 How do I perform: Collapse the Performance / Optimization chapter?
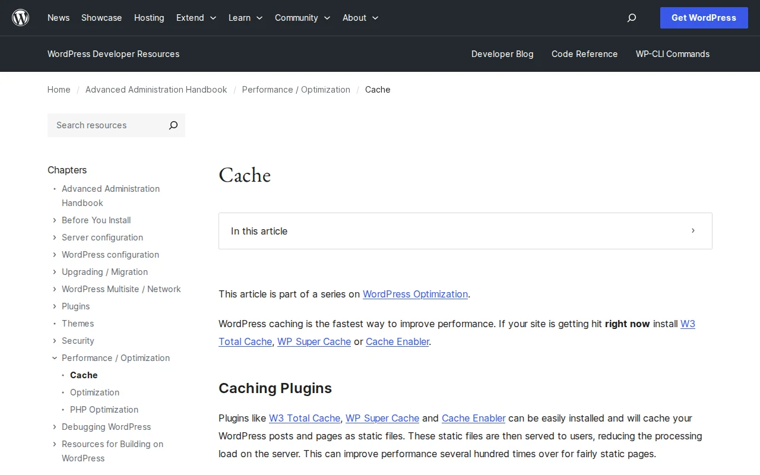[55, 358]
